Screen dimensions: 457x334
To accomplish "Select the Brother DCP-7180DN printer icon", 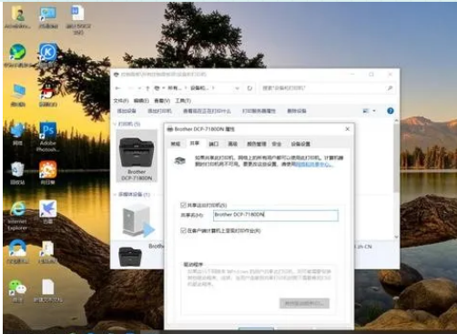I will (137, 156).
